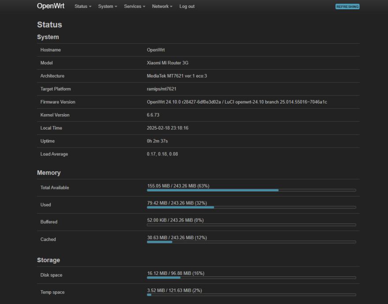This screenshot has width=388, height=304.
Task: Click the Cached memory progress bar
Action: pyautogui.click(x=251, y=242)
